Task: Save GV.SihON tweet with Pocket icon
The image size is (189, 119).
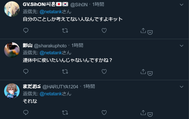Action: [x=150, y=33]
